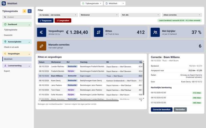206x128 pixels.
Task: Open the date range filter dropdown
Action: point(58,15)
